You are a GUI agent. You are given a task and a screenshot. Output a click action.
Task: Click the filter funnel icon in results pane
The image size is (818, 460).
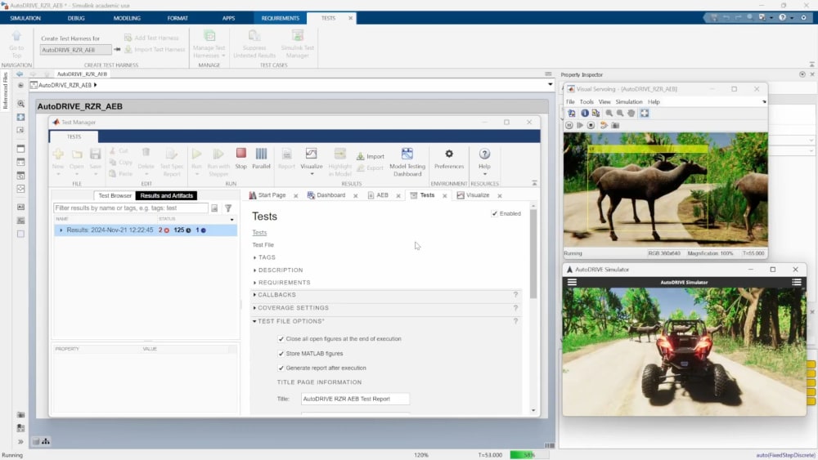point(228,208)
